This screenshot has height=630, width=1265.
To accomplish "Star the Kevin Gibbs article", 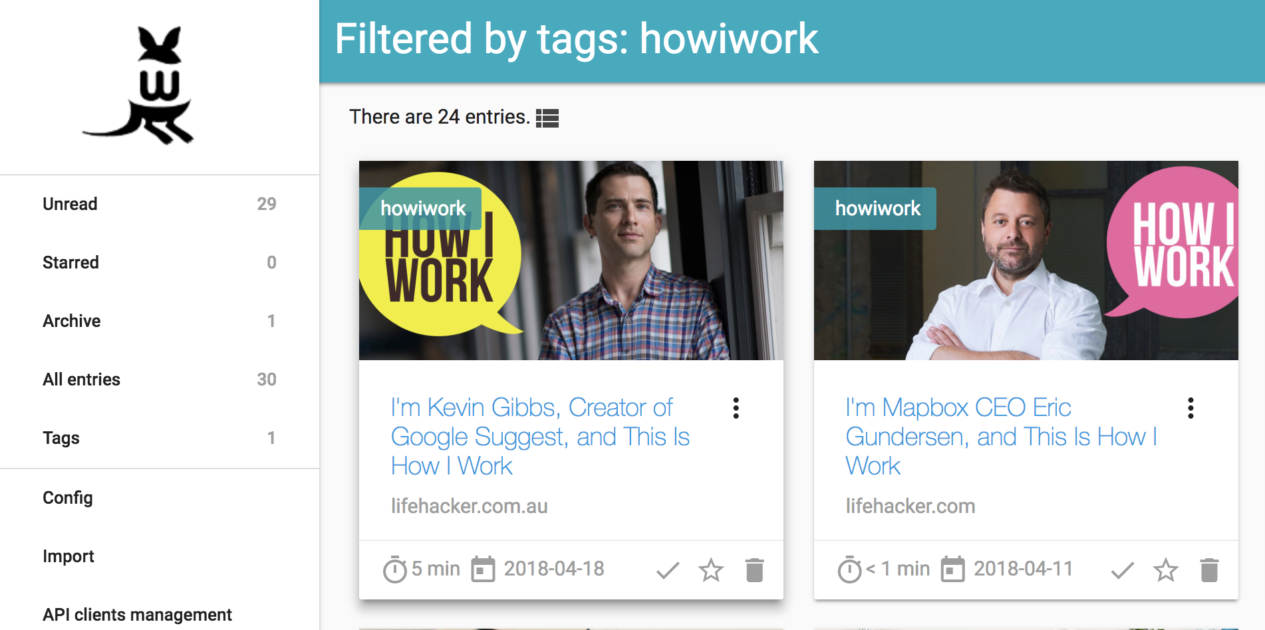I will coord(711,570).
